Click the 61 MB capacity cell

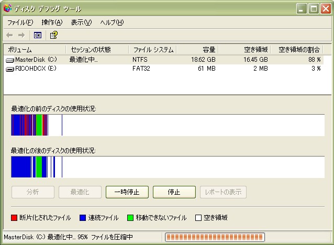(207, 69)
